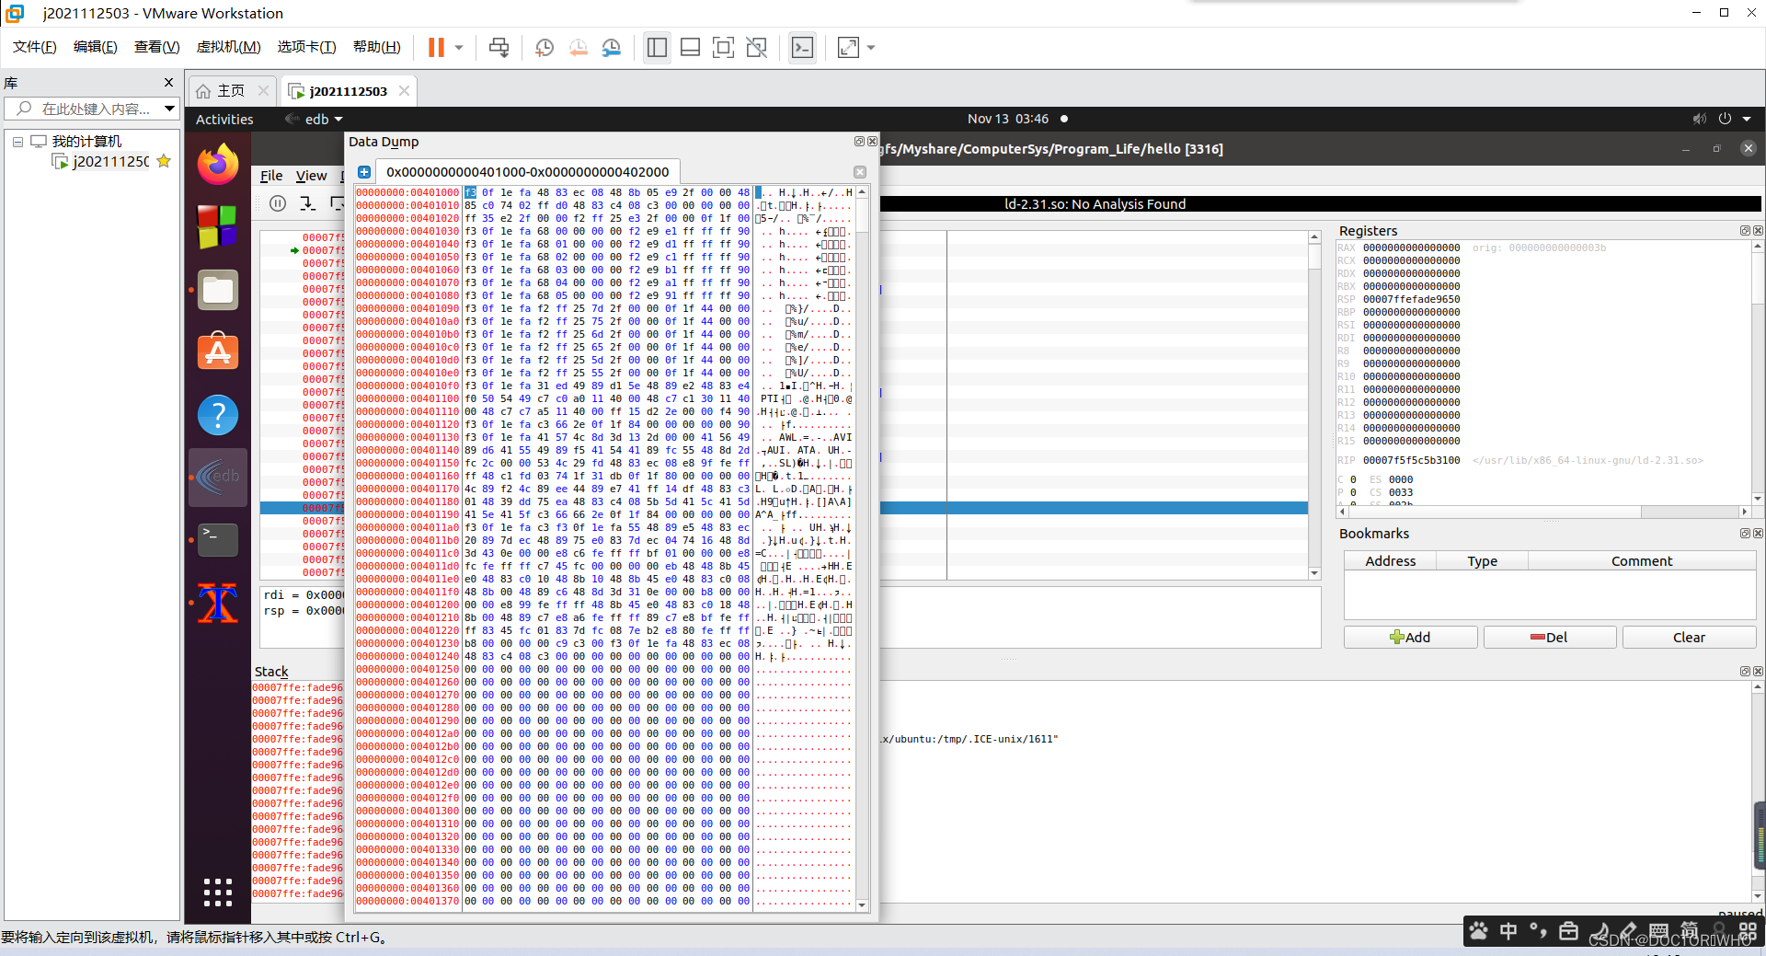Open the 查看(V) menu
1766x956 pixels.
156,47
